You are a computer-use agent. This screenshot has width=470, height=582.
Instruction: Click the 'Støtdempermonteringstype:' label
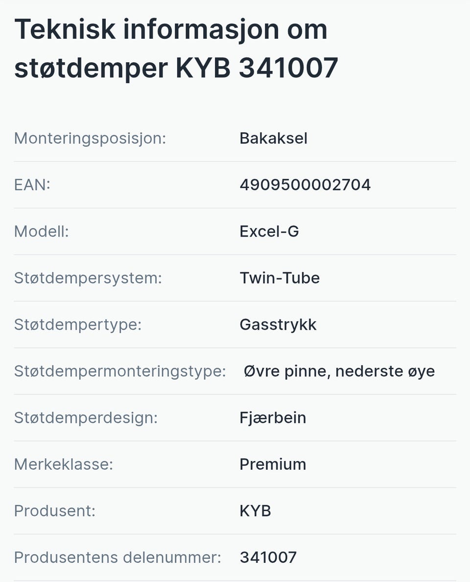coord(120,371)
